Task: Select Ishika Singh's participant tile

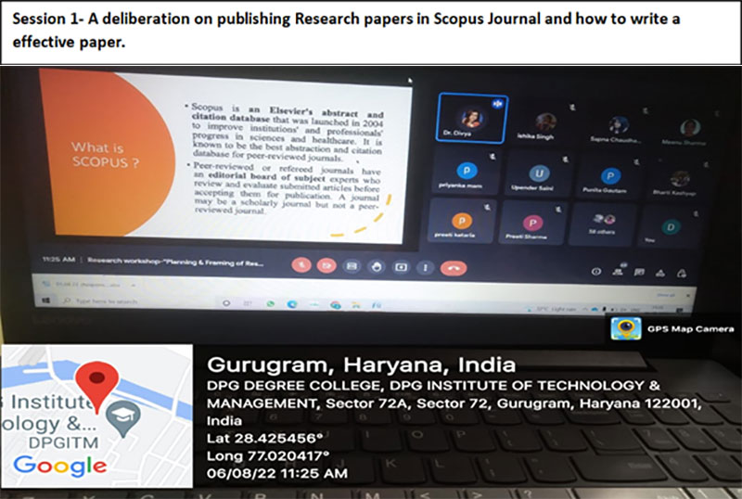Action: pos(544,122)
